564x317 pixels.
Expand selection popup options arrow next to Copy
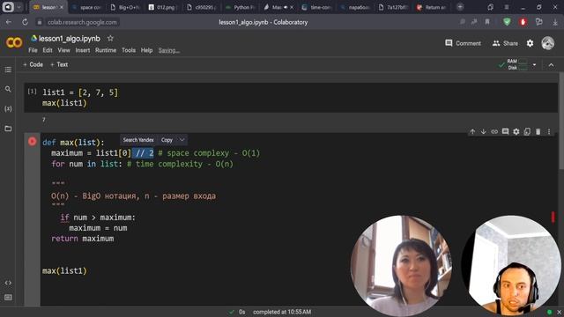[182, 140]
